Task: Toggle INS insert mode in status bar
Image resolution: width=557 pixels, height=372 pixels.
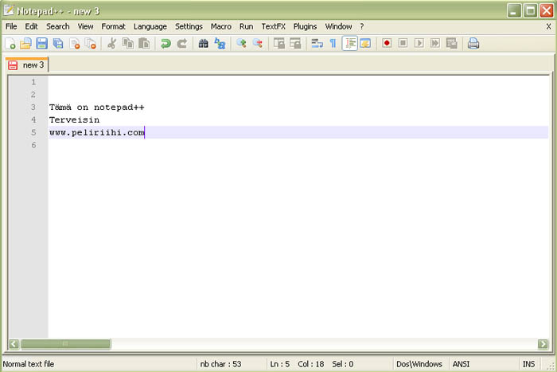Action: click(528, 364)
